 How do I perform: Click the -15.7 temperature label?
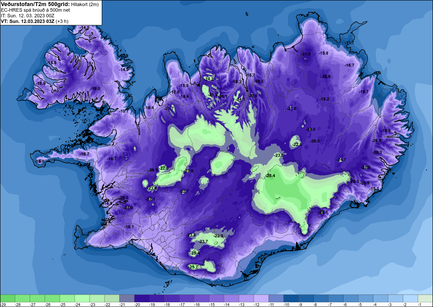250,75
